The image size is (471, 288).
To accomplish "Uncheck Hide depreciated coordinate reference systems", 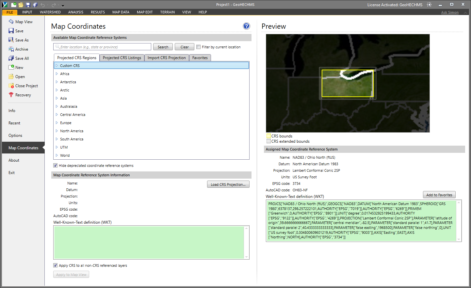I will tap(56, 166).
